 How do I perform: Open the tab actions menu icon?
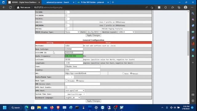pos(3,2)
